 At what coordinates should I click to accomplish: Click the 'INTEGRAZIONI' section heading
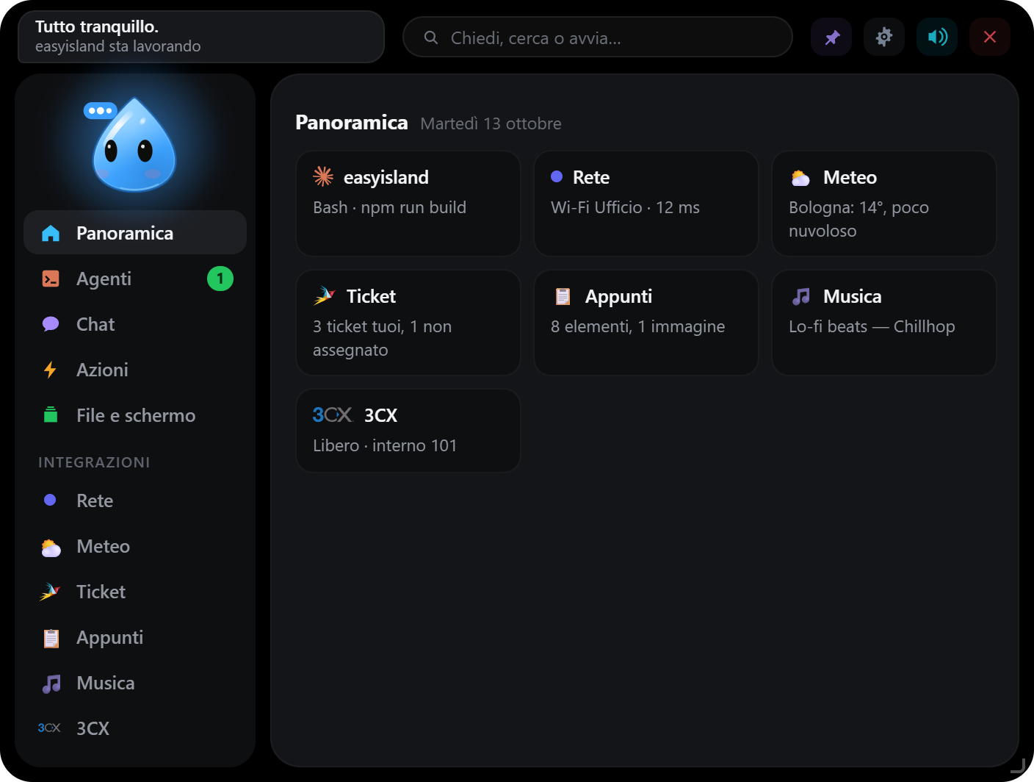[x=94, y=462]
